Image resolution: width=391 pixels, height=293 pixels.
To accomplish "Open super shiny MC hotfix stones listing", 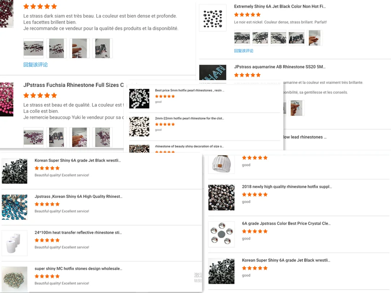I will 78,269.
